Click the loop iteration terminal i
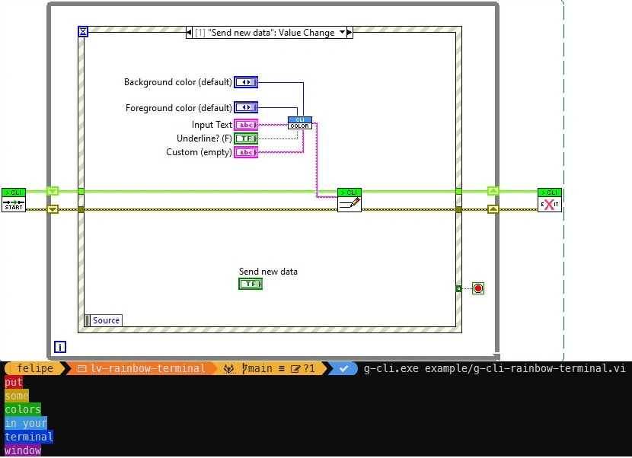The height and width of the screenshot is (458, 632). pyautogui.click(x=59, y=347)
